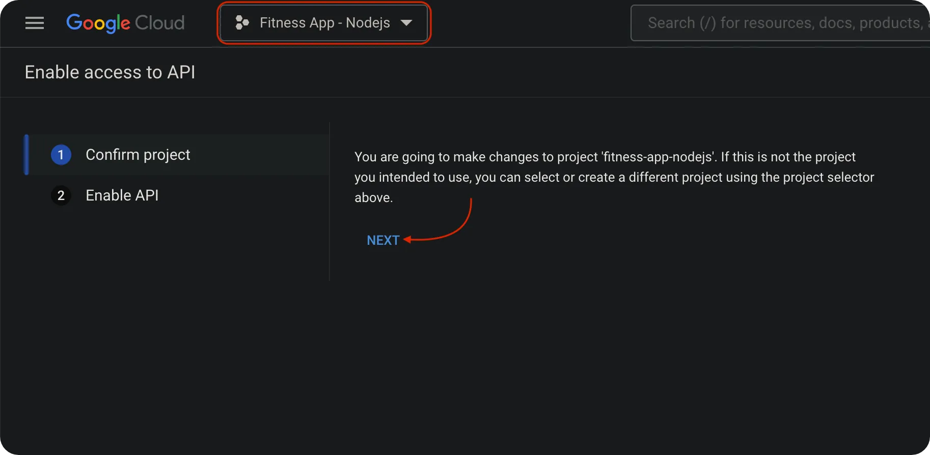Select the Confirm project step

[x=177, y=155]
